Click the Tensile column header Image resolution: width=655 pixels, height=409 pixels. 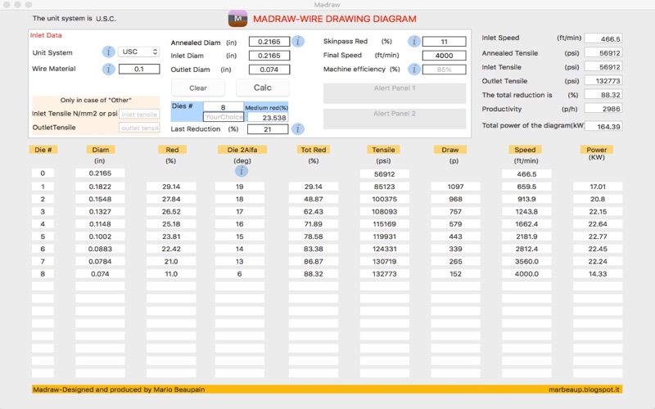[383, 150]
